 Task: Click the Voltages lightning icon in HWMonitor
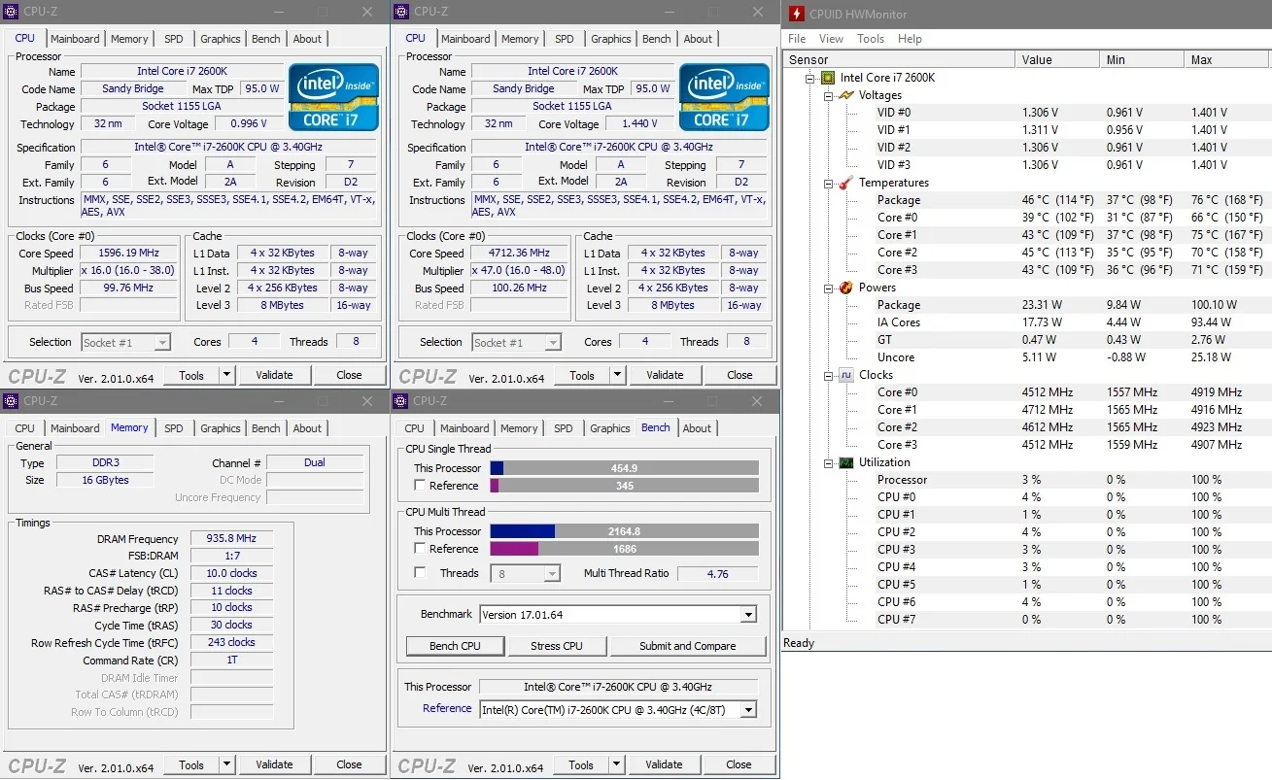pos(845,95)
